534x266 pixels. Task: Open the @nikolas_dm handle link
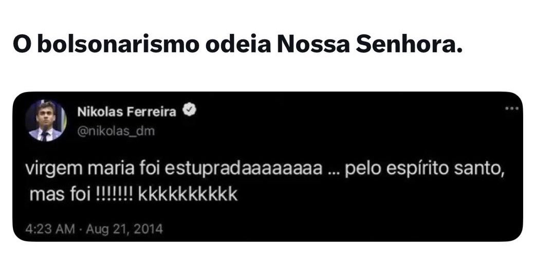tap(116, 131)
